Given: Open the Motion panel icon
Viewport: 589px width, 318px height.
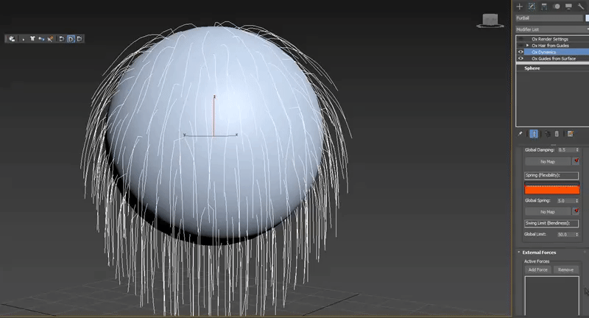Looking at the screenshot, I should [555, 6].
